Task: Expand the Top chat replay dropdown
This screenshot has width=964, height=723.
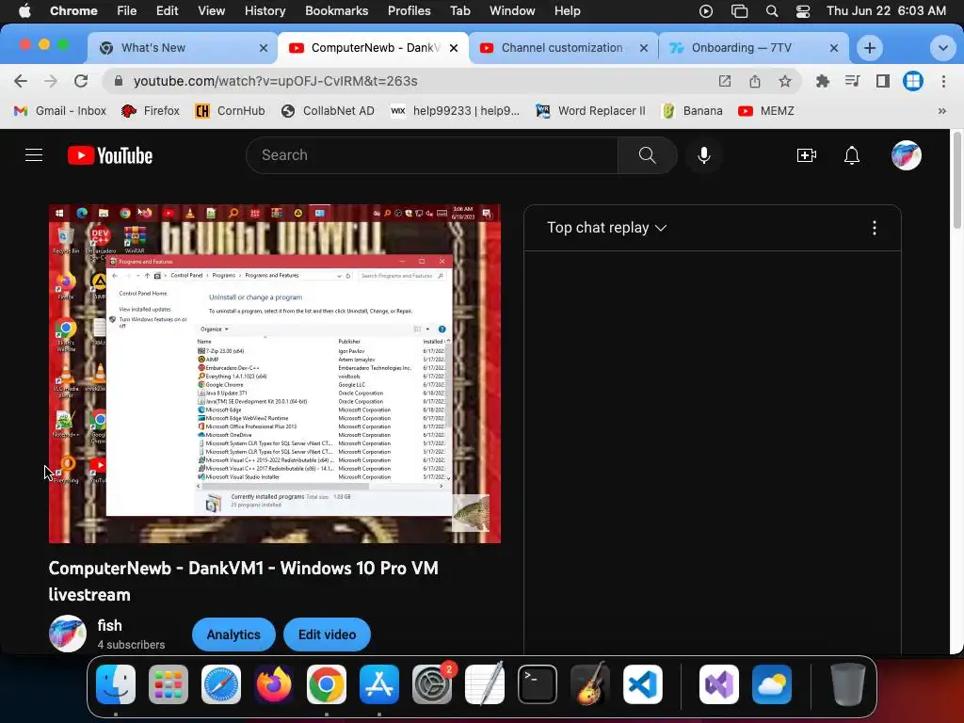Action: click(x=607, y=228)
